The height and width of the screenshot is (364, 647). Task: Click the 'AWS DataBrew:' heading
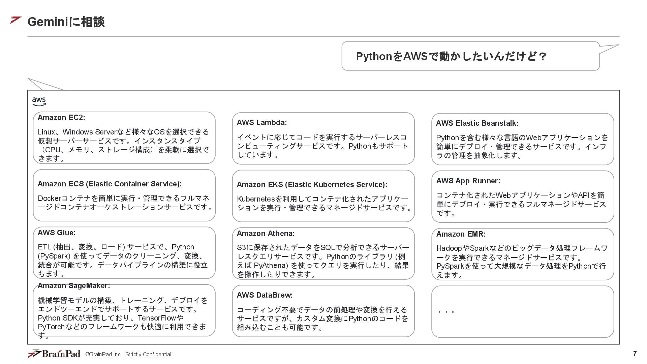[265, 295]
